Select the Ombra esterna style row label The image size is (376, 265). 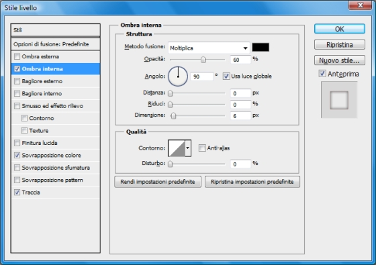pyautogui.click(x=40, y=56)
